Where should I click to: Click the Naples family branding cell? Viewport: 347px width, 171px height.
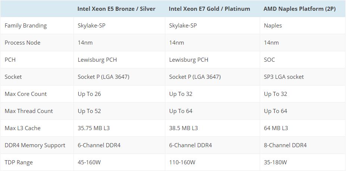273,26
